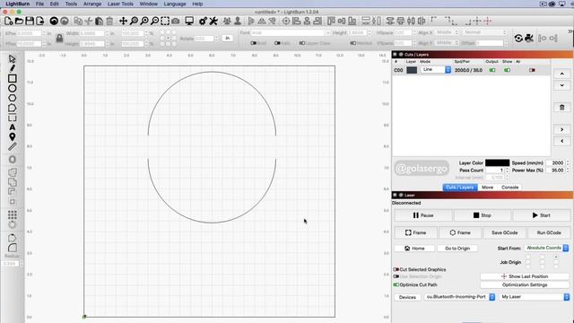Click the C00 layer color swatch
The width and height of the screenshot is (574, 323).
(x=412, y=70)
